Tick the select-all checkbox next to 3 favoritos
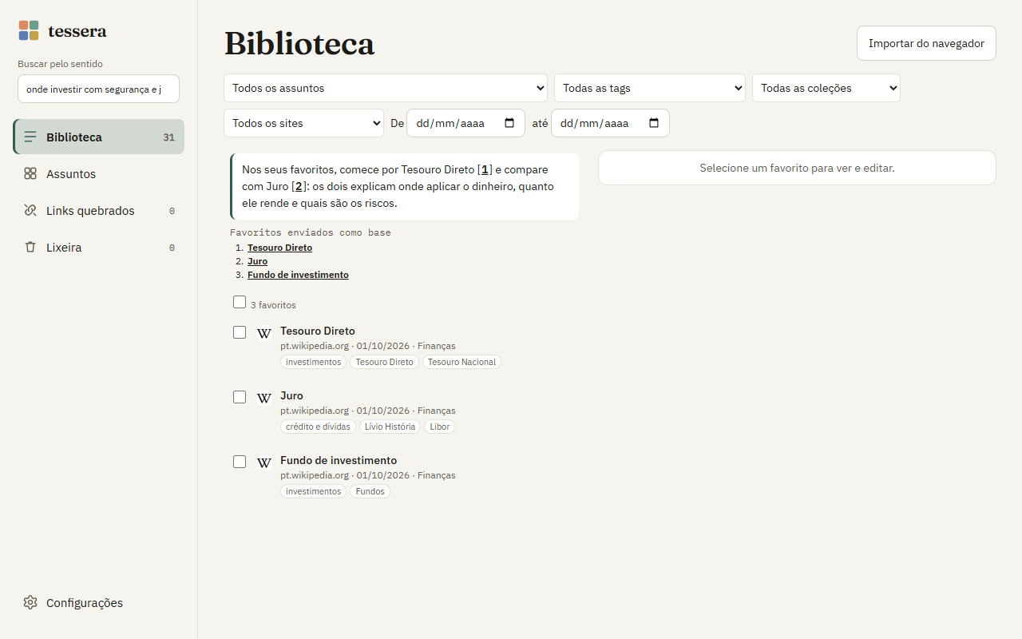The height and width of the screenshot is (639, 1022). (240, 302)
